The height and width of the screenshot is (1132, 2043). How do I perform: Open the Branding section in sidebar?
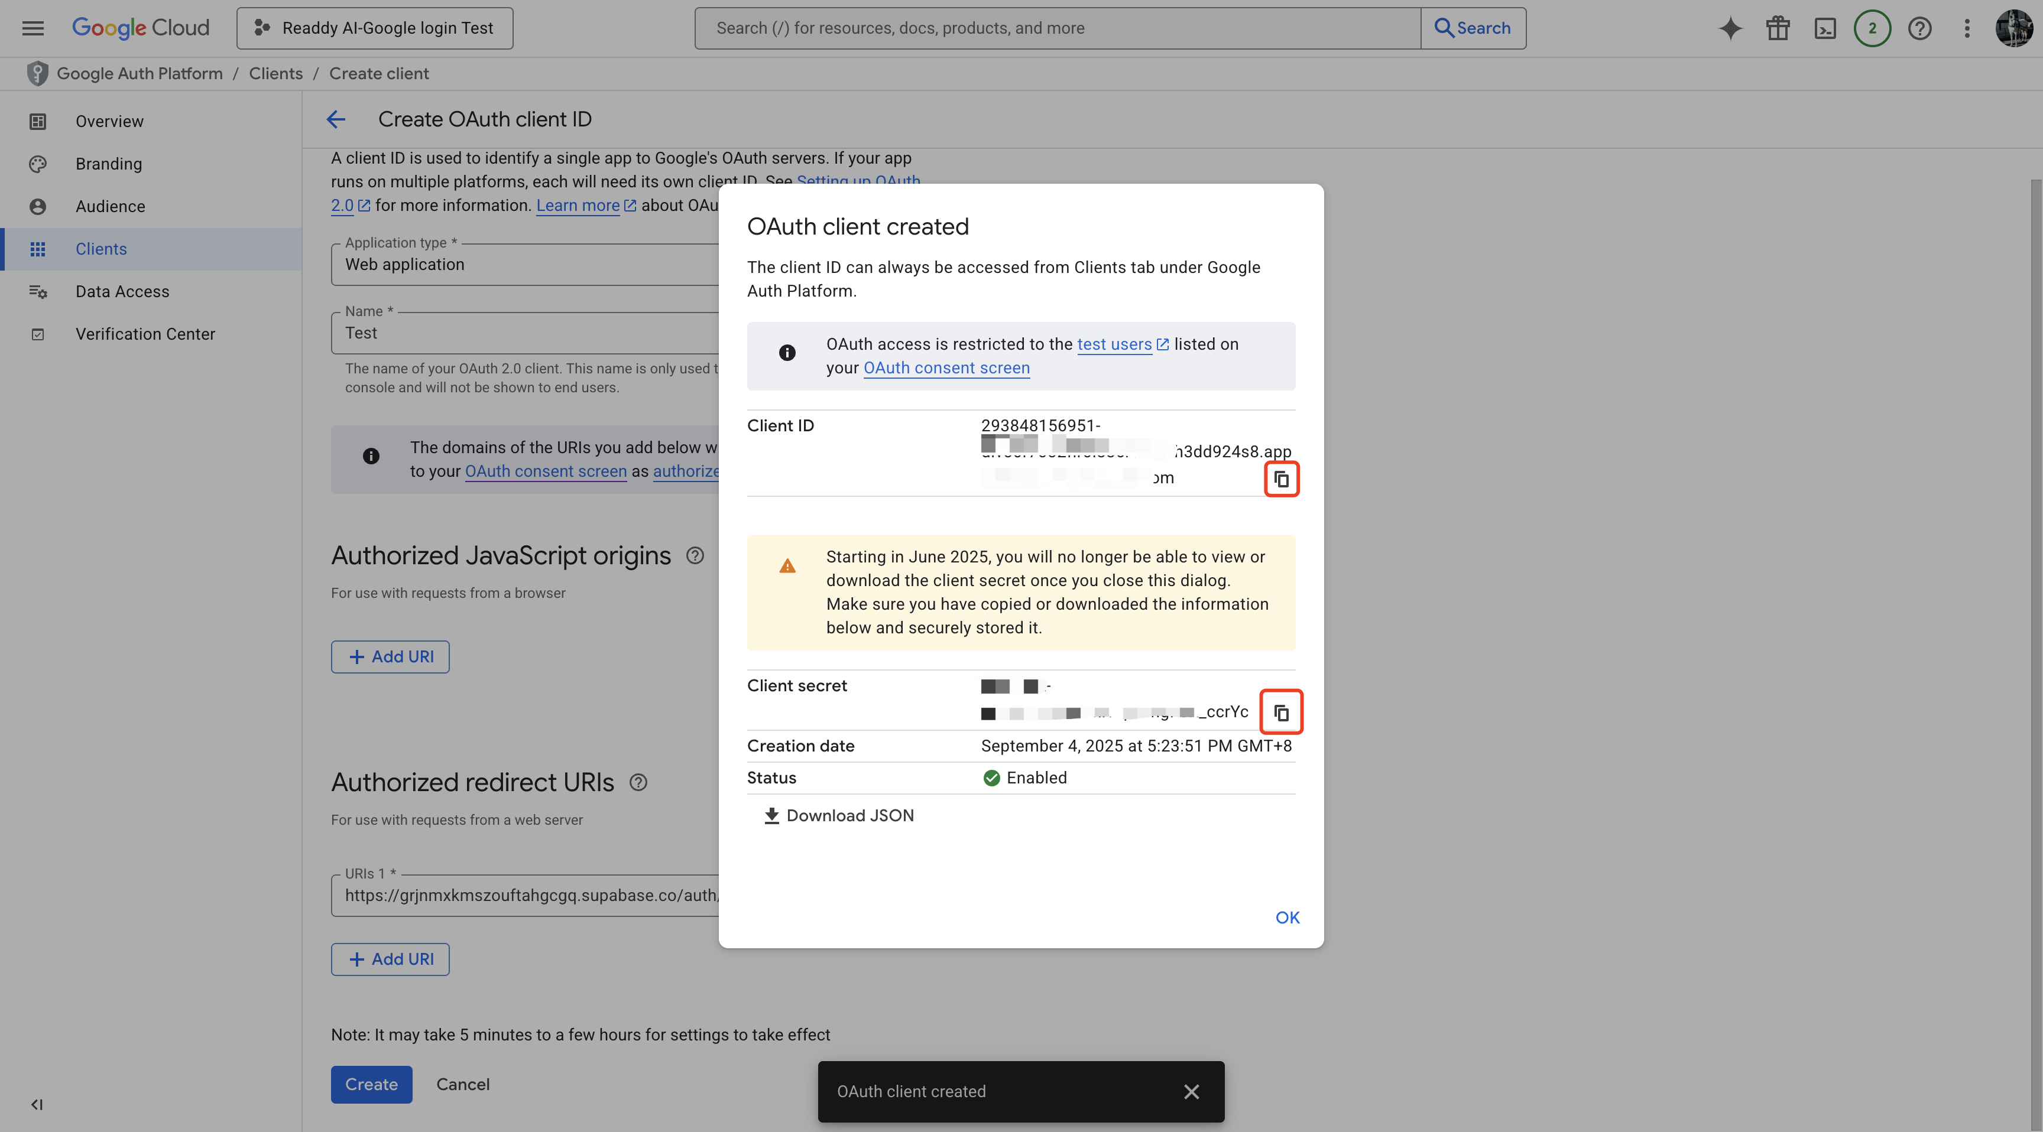(x=109, y=164)
